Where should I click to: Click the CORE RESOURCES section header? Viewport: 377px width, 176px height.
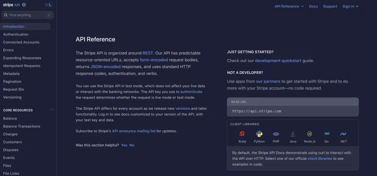point(18,110)
